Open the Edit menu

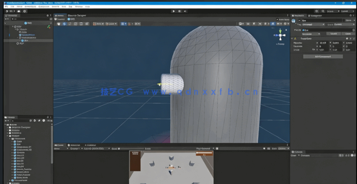pyautogui.click(x=12, y=7)
